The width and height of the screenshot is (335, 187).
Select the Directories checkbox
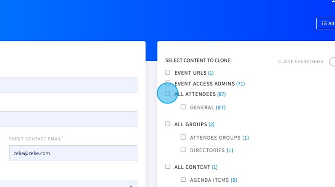click(184, 150)
